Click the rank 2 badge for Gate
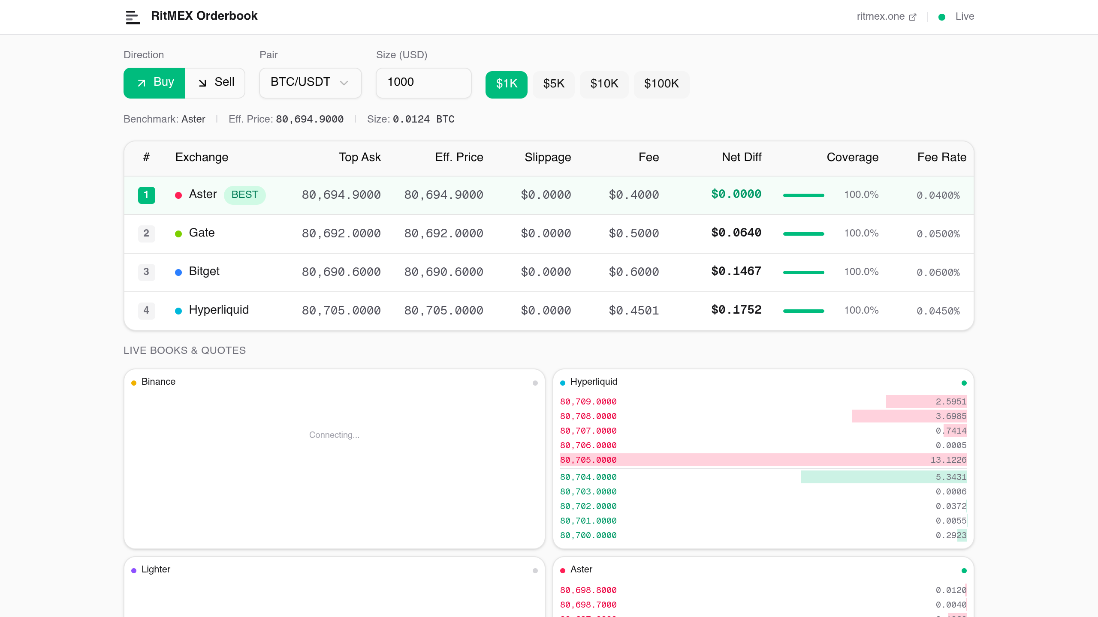Image resolution: width=1098 pixels, height=617 pixels. [x=146, y=234]
